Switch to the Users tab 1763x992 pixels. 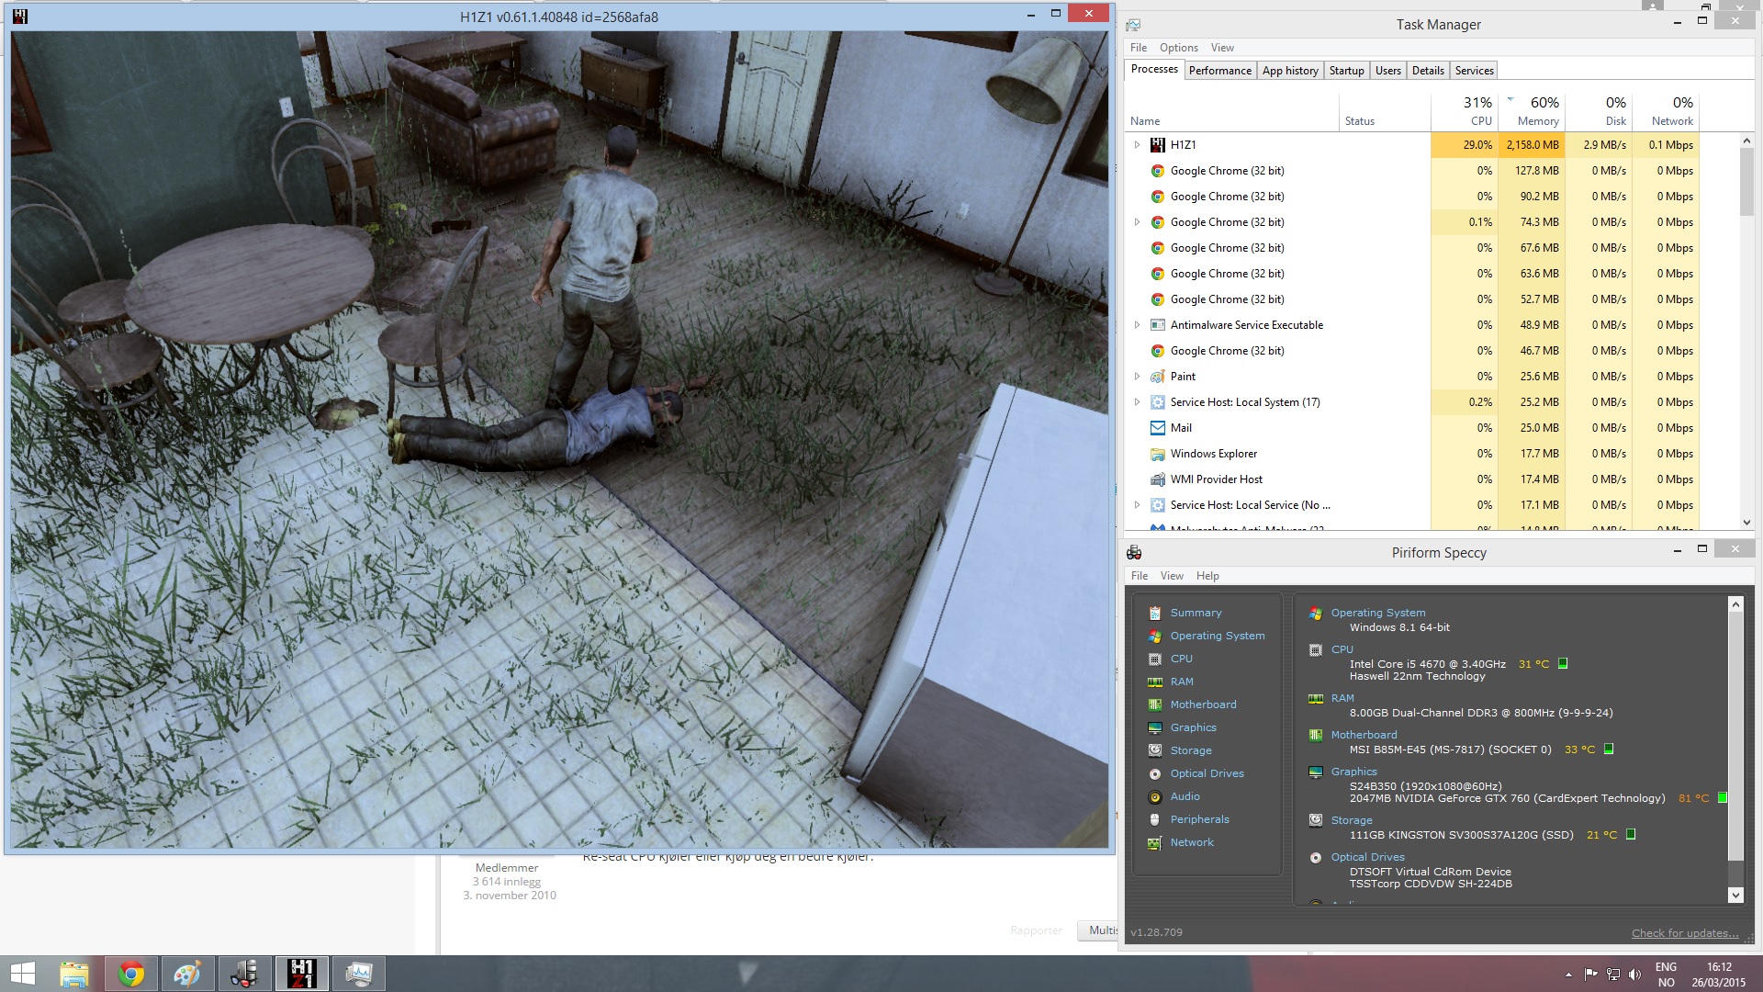pyautogui.click(x=1387, y=71)
